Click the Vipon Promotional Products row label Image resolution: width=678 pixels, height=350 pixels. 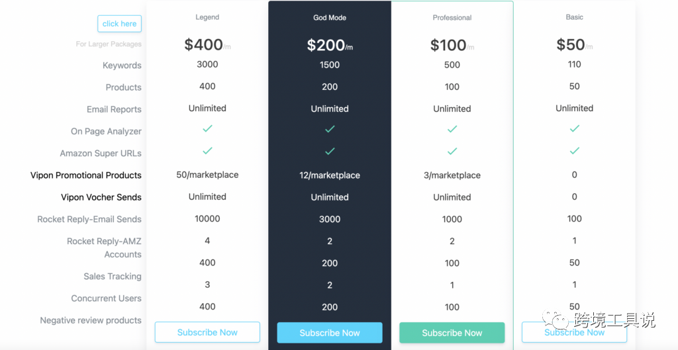[86, 175]
